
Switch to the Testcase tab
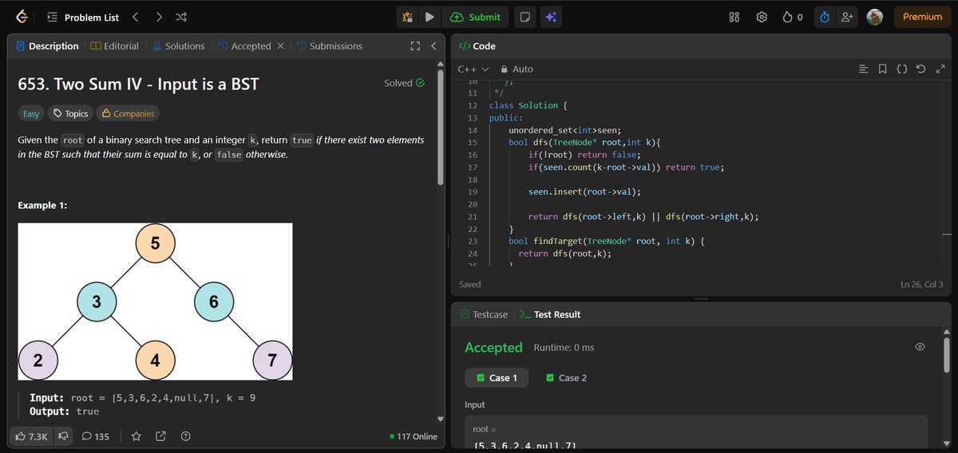(484, 314)
